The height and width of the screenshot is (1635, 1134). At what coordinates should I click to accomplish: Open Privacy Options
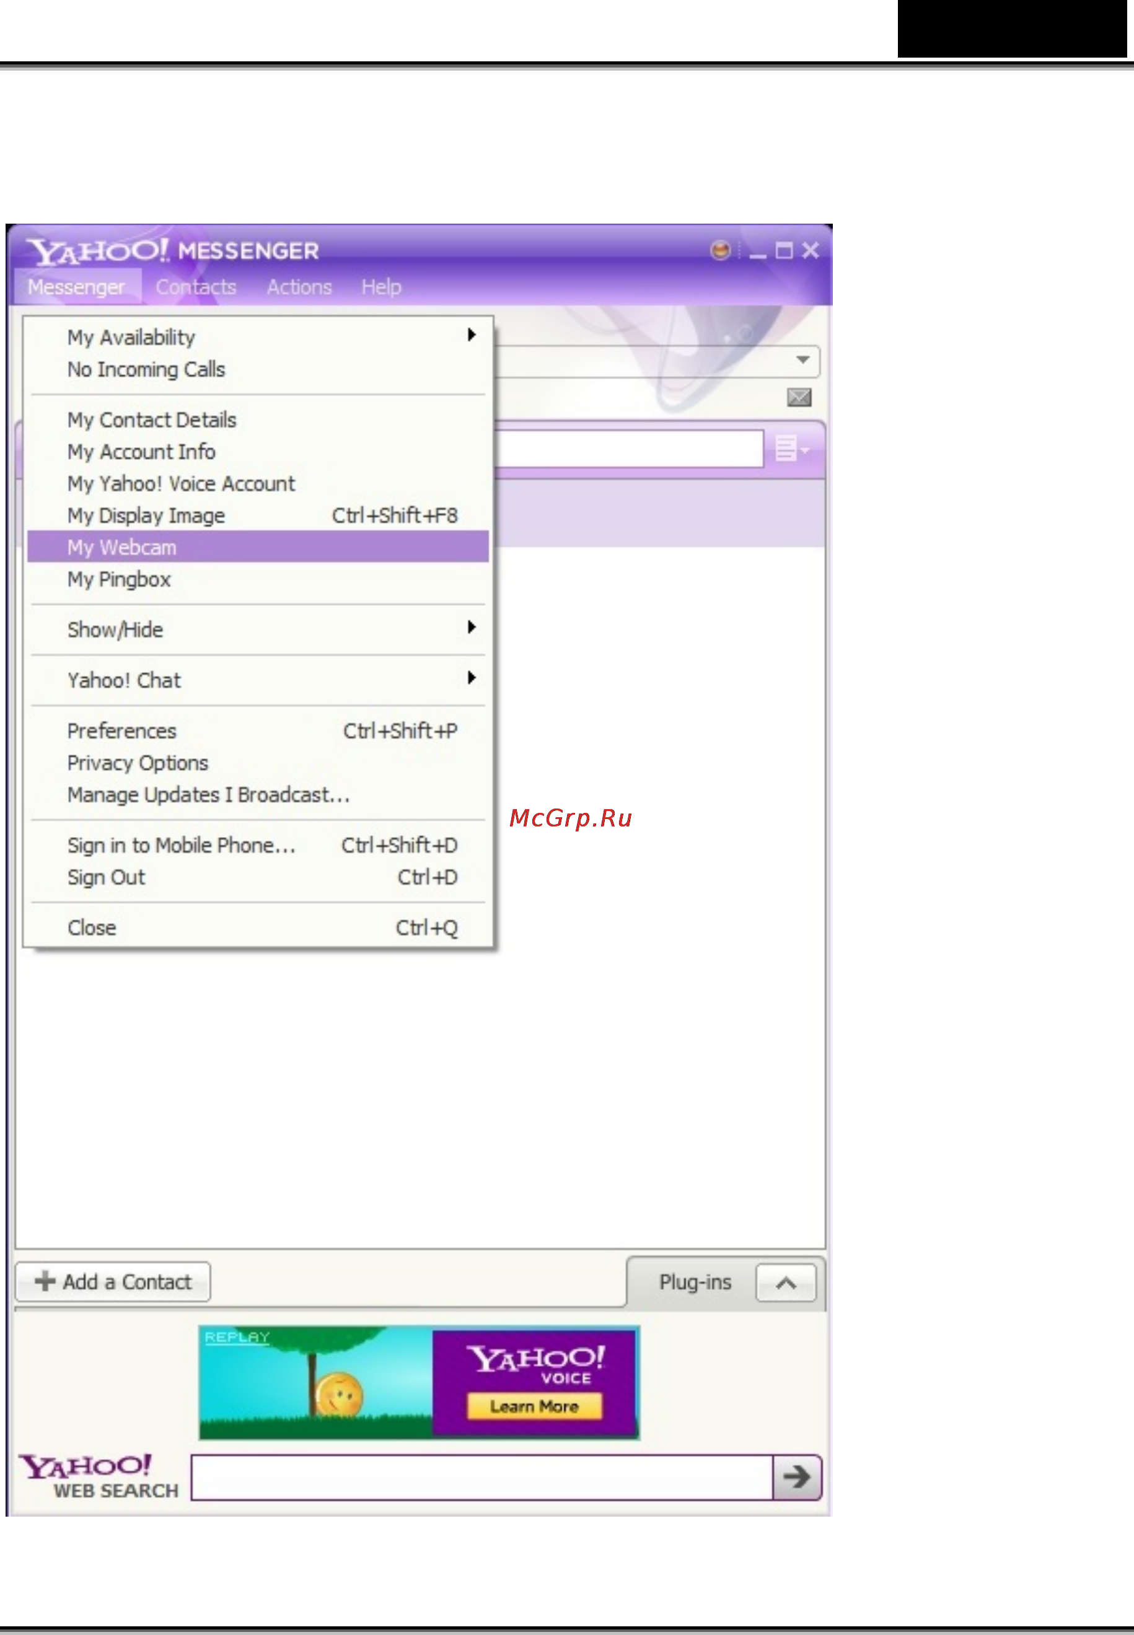[258, 763]
